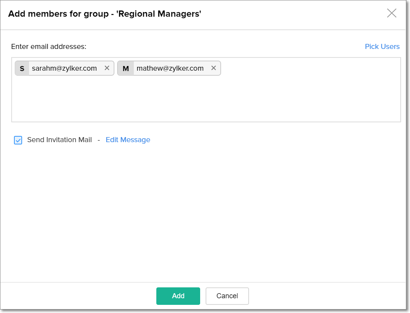The image size is (410, 313).
Task: Open the Pick Users link
Action: pos(382,47)
